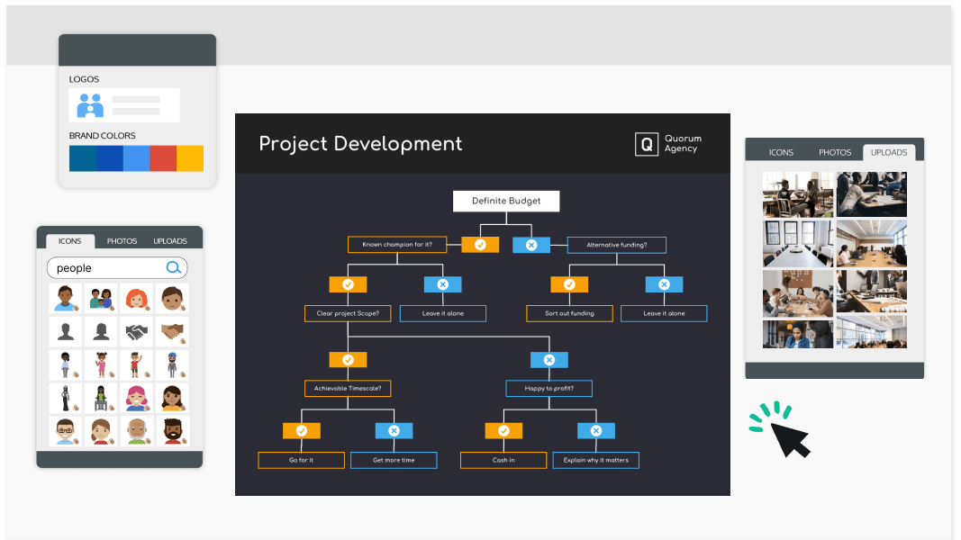Select the blue X above Happy to profit?
Screen dimensions: 961x540
pos(549,360)
